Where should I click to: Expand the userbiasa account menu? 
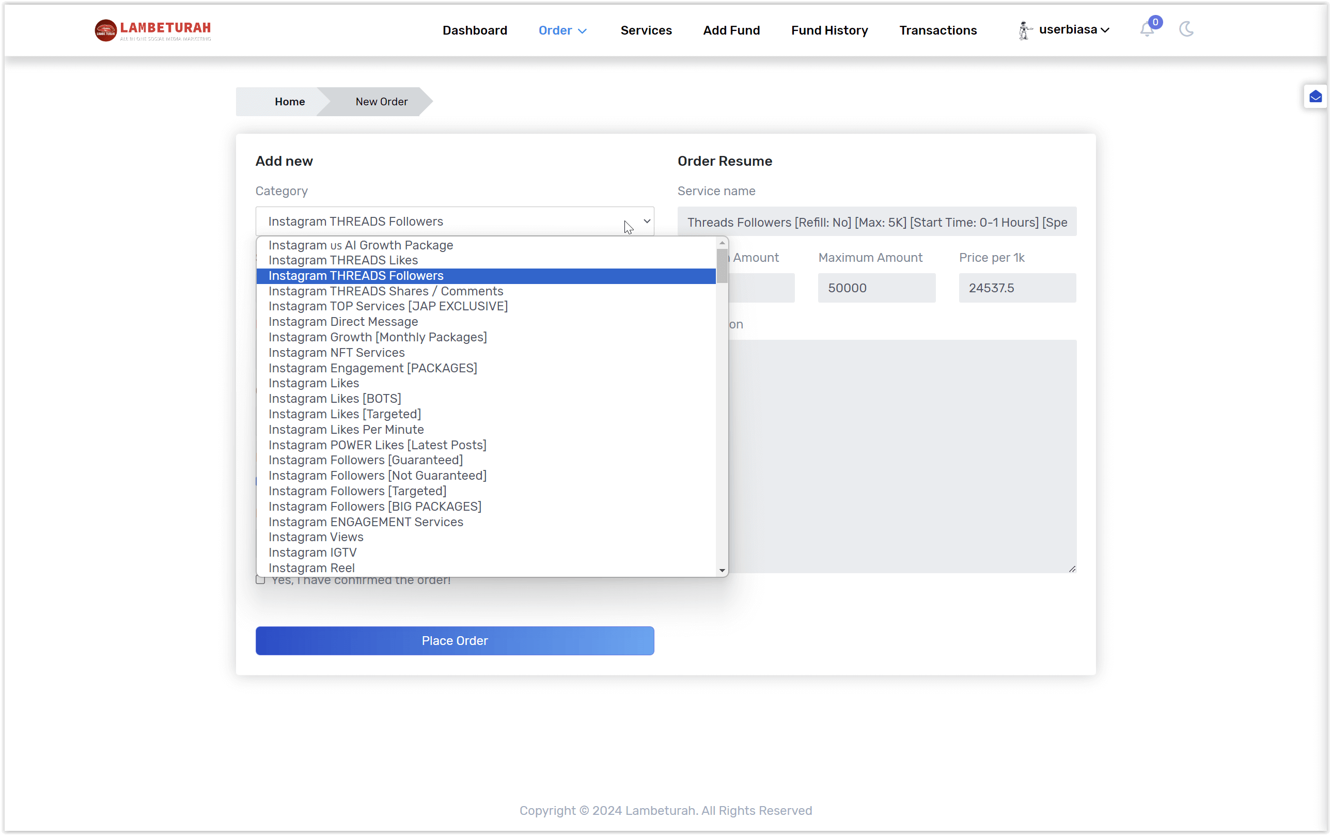coord(1066,30)
